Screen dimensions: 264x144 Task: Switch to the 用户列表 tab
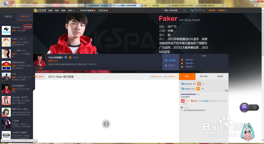(x=204, y=76)
